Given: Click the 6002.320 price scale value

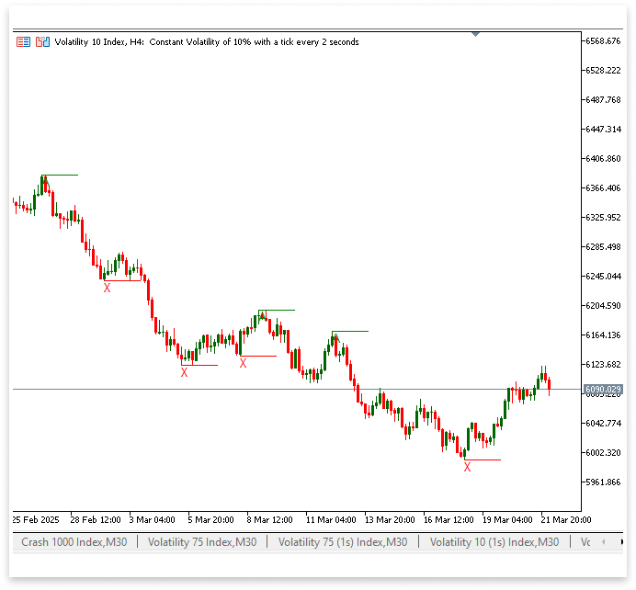Looking at the screenshot, I should [x=603, y=452].
